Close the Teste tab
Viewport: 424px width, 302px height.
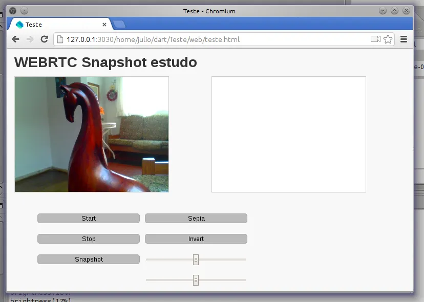[104, 25]
